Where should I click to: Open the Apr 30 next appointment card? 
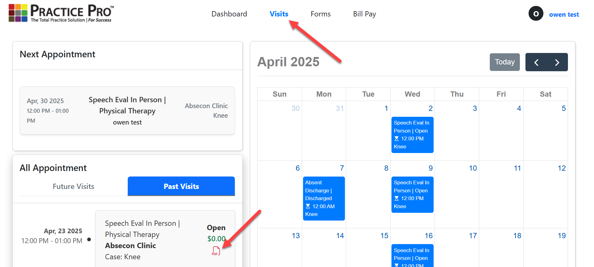click(127, 111)
